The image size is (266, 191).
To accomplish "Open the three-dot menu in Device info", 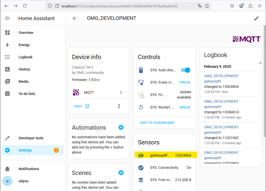I will click(119, 106).
